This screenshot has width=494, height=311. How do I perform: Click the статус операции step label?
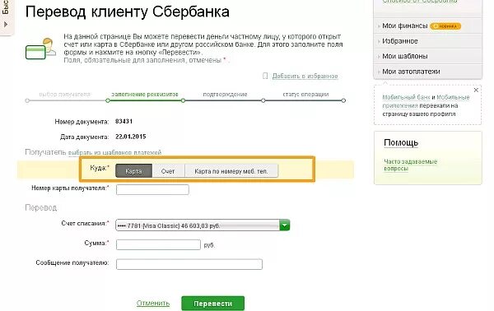[x=305, y=94]
